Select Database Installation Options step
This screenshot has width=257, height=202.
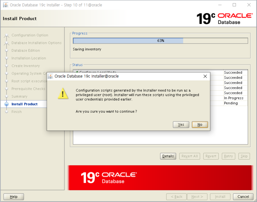(x=36, y=43)
